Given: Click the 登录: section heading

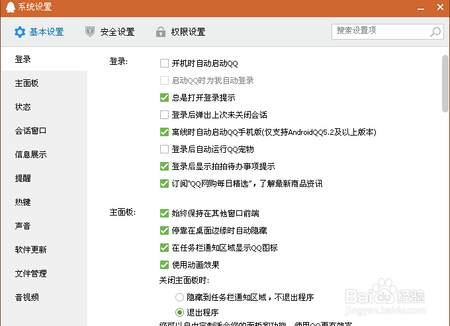Looking at the screenshot, I should click(118, 61).
